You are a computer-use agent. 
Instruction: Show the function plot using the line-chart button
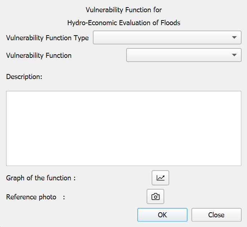(160, 178)
